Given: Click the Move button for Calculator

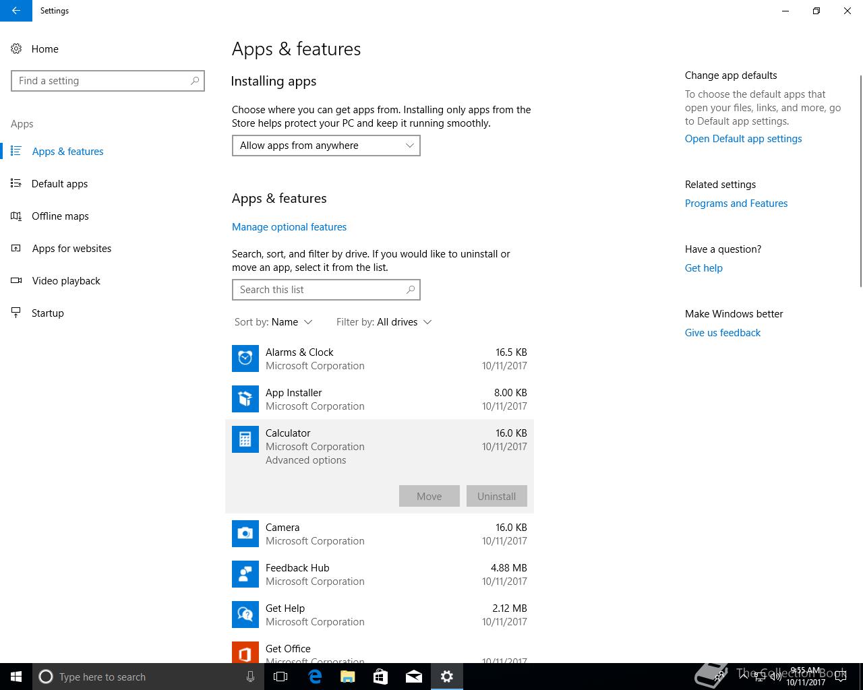Looking at the screenshot, I should click(x=429, y=496).
